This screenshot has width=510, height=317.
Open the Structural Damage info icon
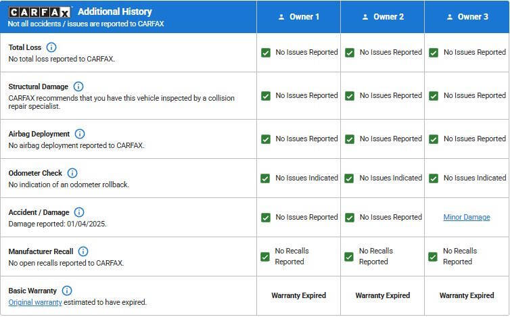(x=78, y=87)
